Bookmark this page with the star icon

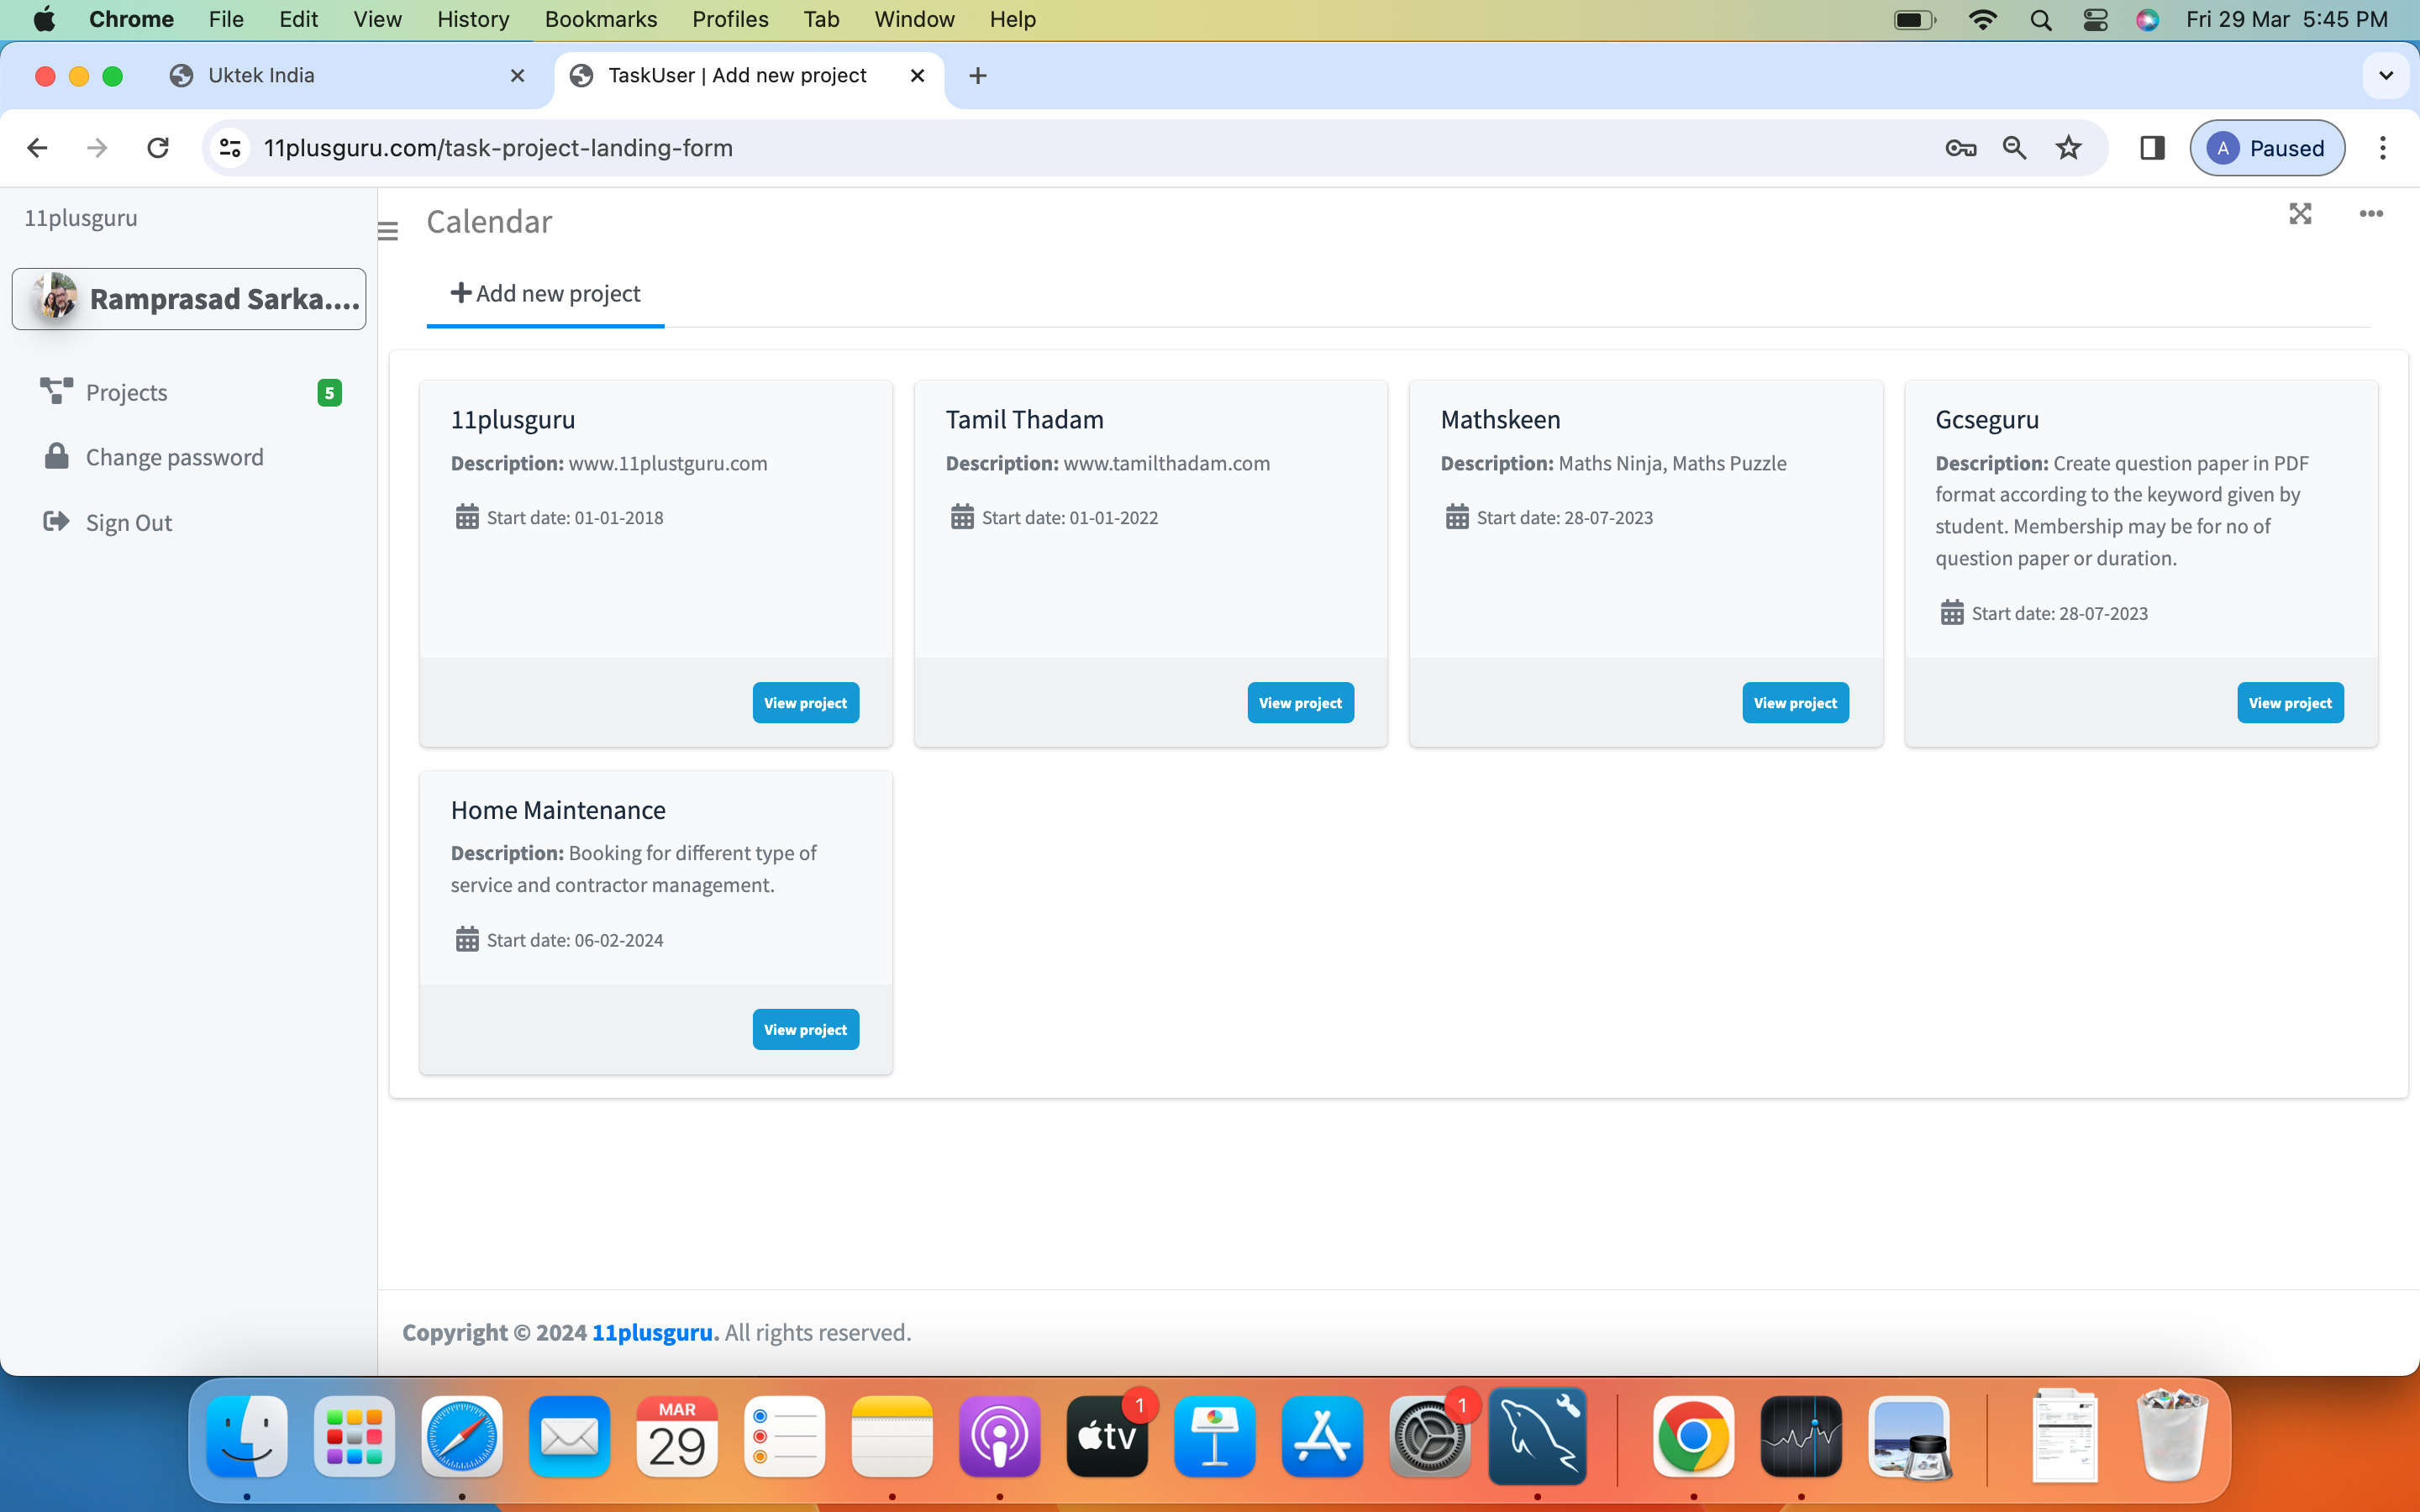2068,148
